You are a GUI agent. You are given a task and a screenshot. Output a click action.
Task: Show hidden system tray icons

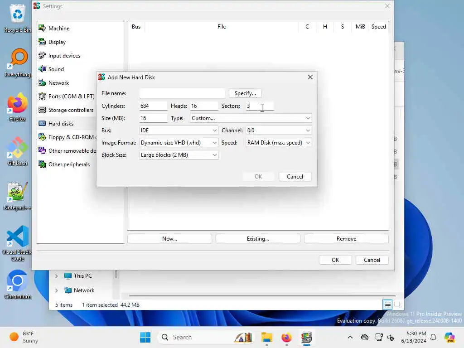click(350, 337)
